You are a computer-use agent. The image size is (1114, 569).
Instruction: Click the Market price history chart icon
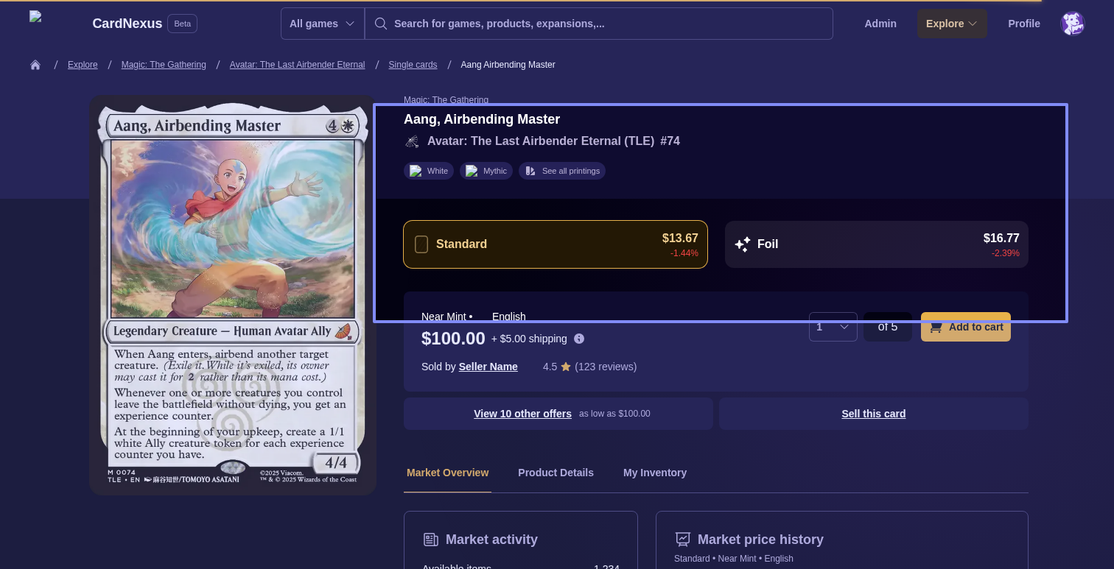click(682, 540)
